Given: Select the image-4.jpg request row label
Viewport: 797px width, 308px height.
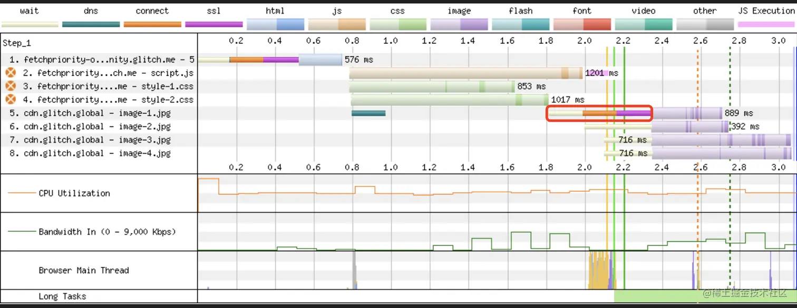Looking at the screenshot, I should (90, 153).
